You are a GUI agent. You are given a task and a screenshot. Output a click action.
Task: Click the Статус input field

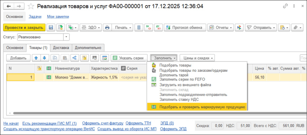coord(40,37)
